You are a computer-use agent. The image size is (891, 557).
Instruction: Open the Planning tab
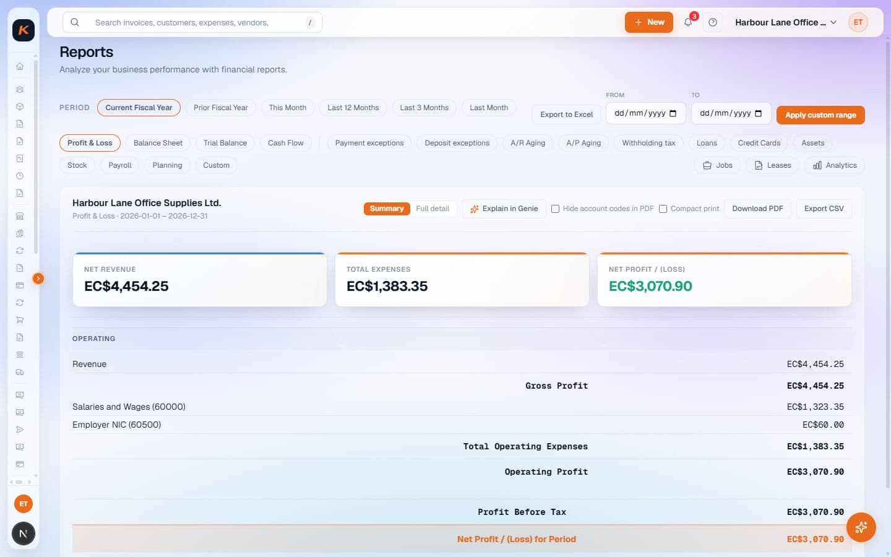167,165
